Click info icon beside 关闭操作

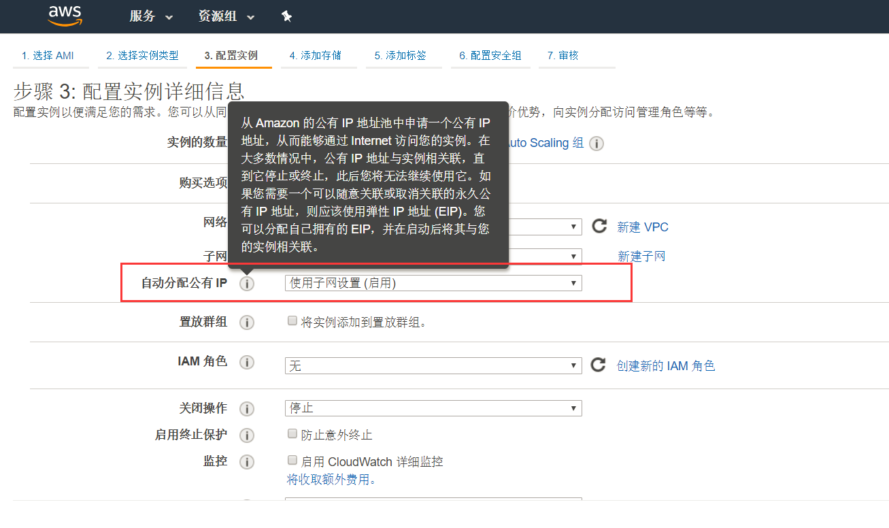tap(247, 409)
